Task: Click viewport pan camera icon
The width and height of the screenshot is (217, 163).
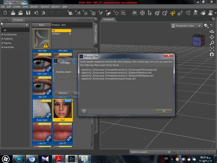Action: pos(212,37)
